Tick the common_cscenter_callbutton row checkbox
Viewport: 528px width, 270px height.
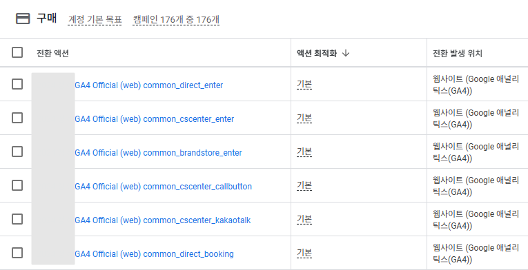tap(17, 185)
